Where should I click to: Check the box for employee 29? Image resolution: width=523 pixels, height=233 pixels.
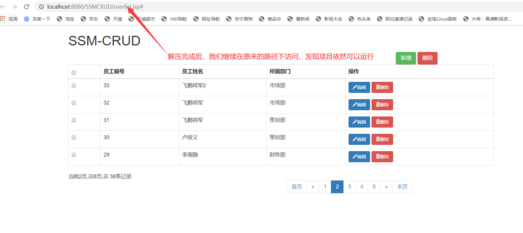click(x=74, y=155)
